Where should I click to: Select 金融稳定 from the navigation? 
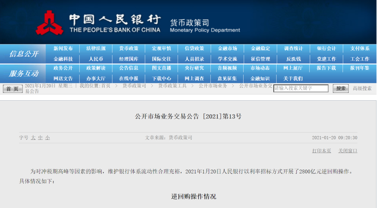[x=260, y=49]
